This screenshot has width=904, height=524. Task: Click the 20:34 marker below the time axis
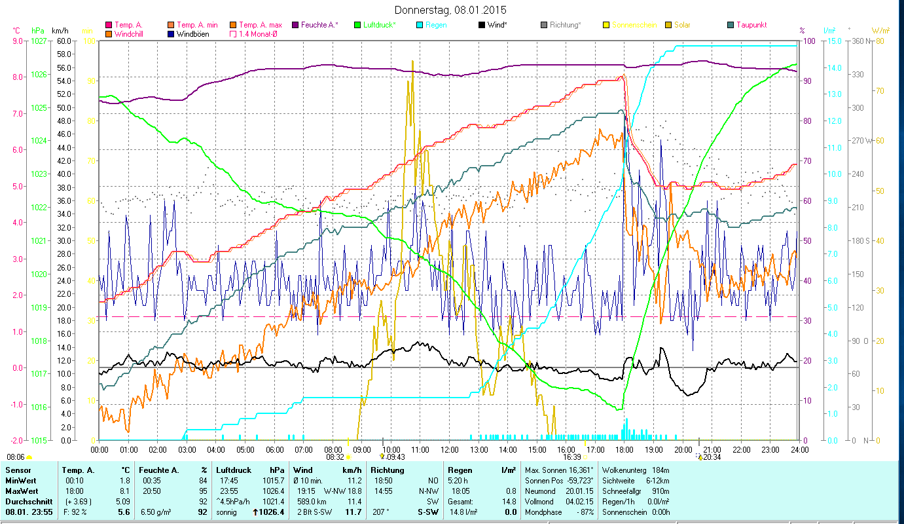[x=709, y=457]
